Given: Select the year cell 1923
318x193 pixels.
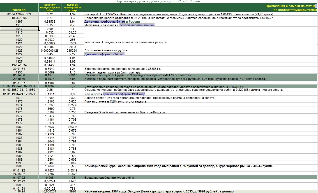Looking at the screenshot, I should [19, 51].
